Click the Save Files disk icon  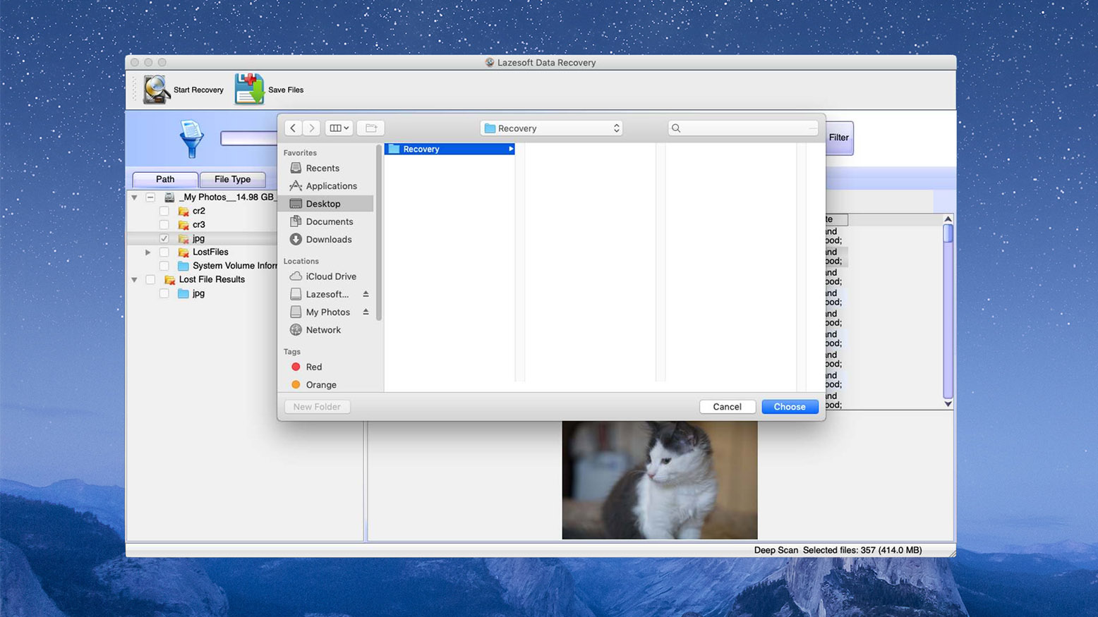pyautogui.click(x=248, y=87)
